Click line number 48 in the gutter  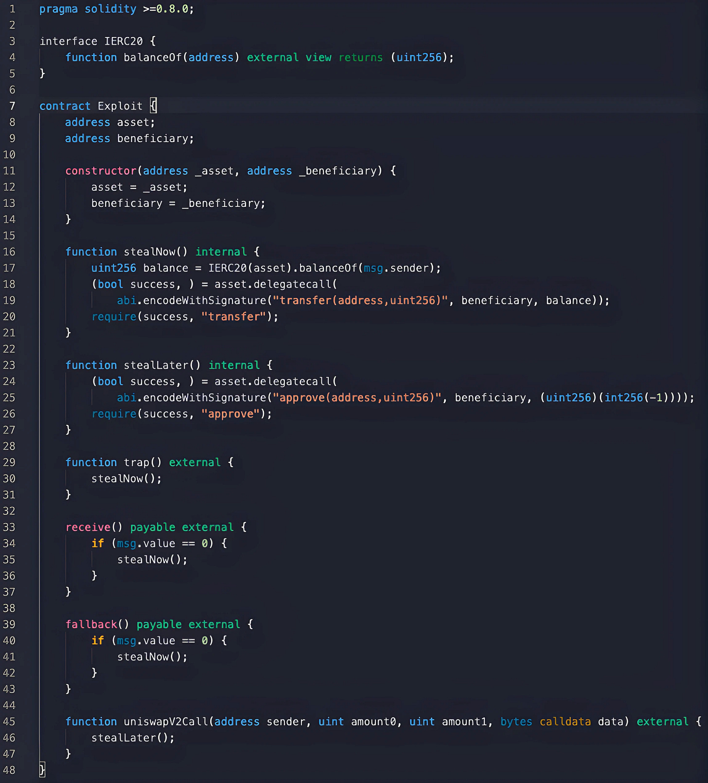(x=9, y=770)
